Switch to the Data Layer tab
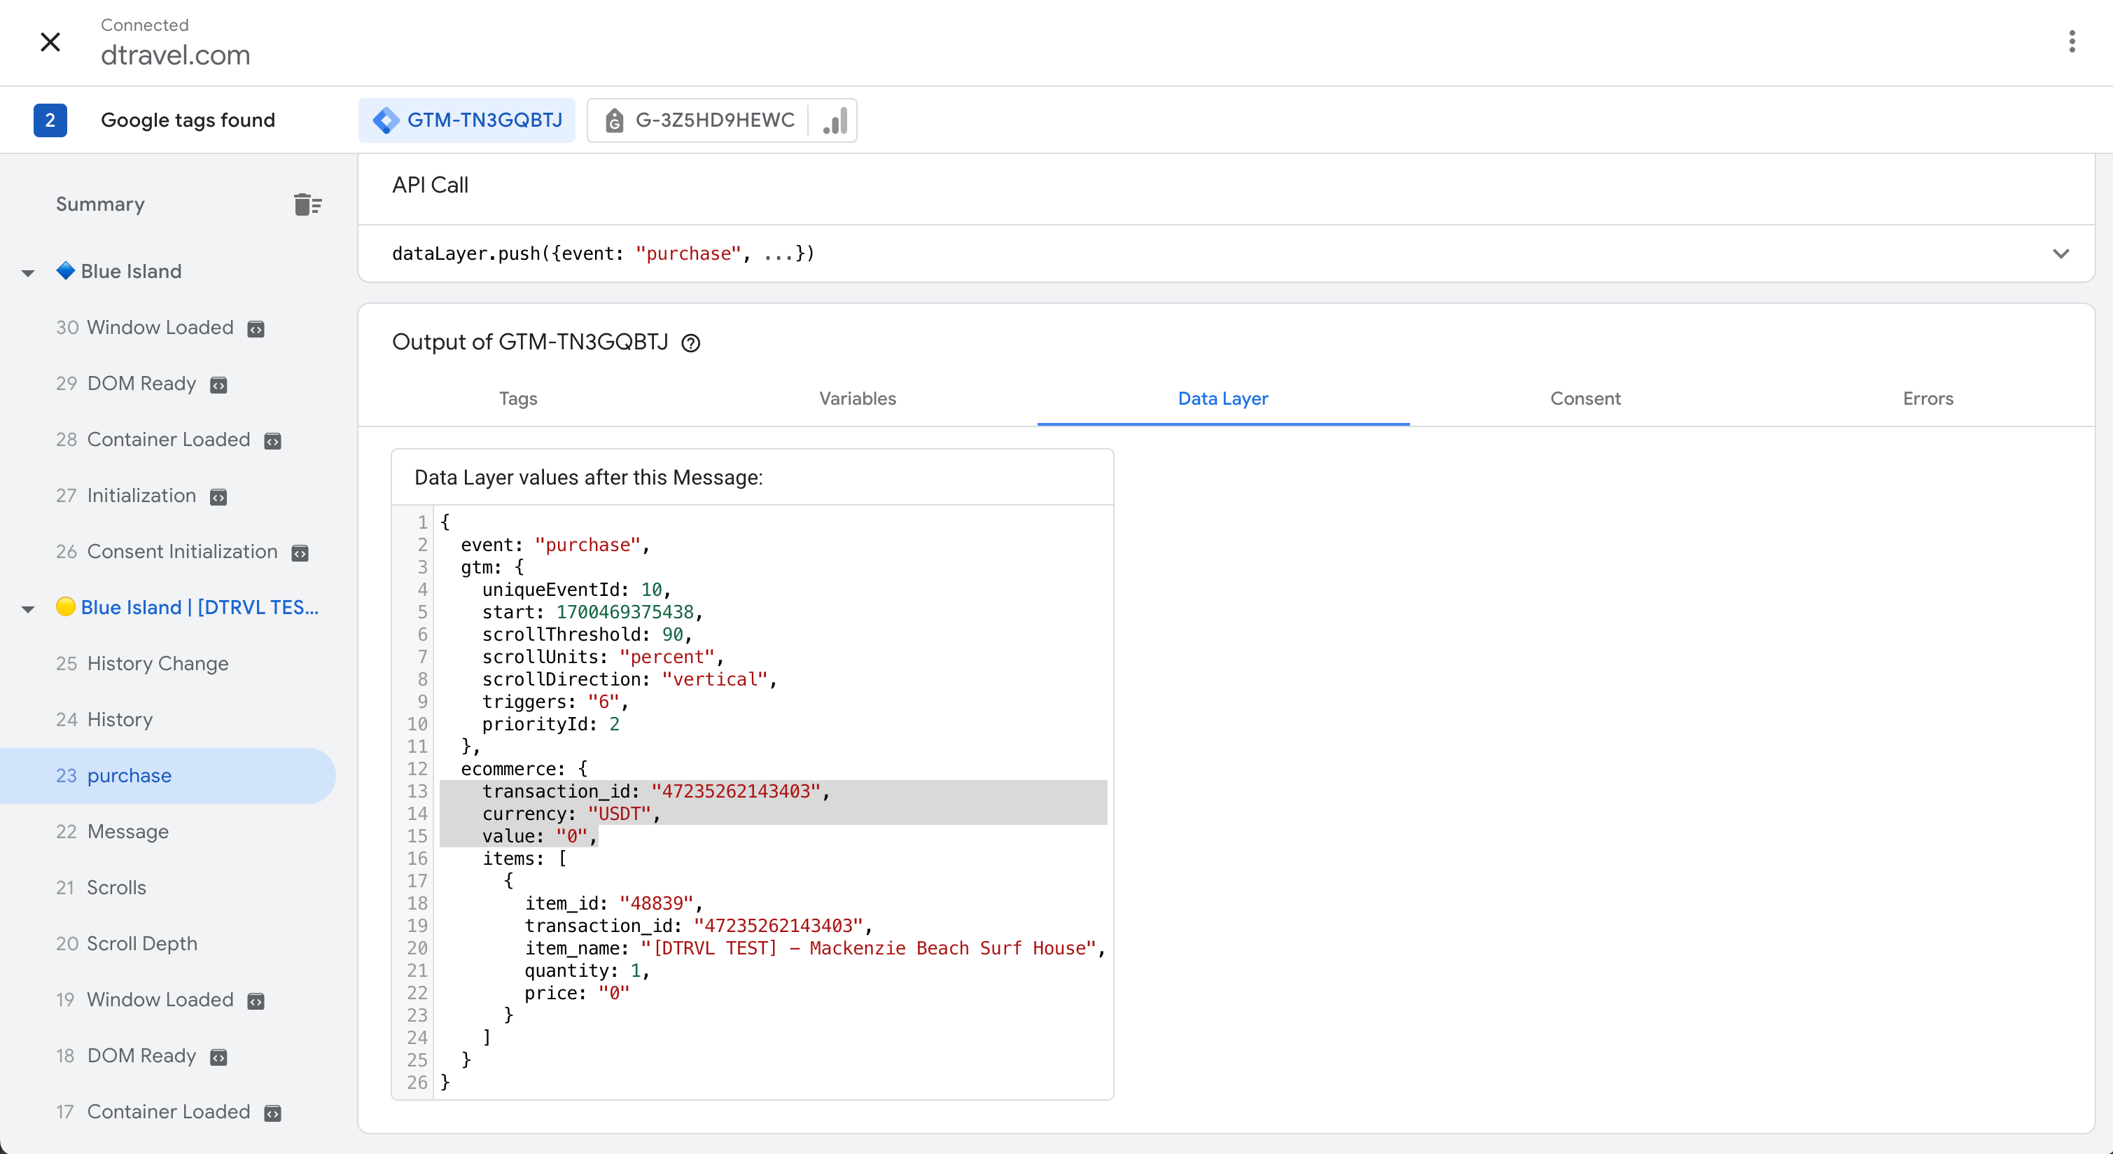Viewport: 2113px width, 1154px height. (1223, 398)
